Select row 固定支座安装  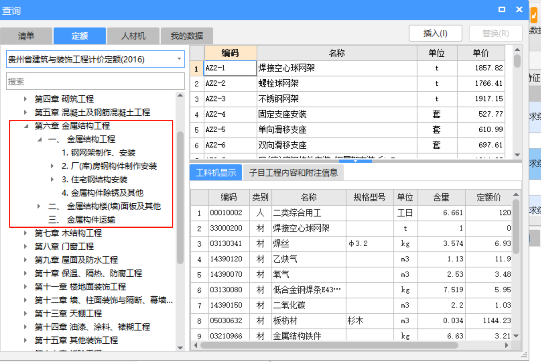pyautogui.click(x=347, y=114)
